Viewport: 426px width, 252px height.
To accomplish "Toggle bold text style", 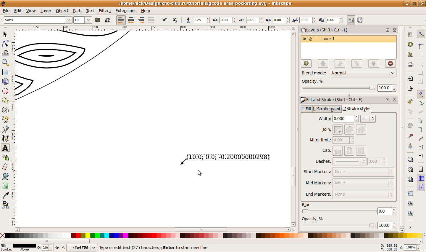I will click(97, 20).
